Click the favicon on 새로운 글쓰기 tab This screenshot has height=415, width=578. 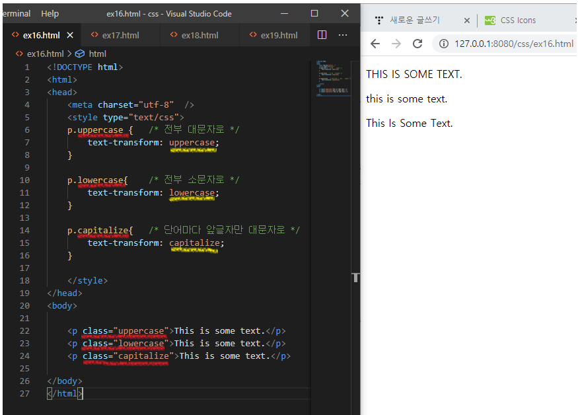tap(379, 20)
